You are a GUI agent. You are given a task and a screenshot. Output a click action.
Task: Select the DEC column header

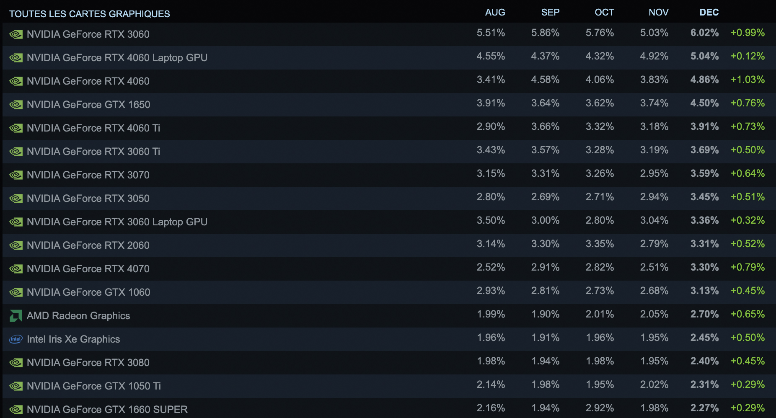[709, 13]
